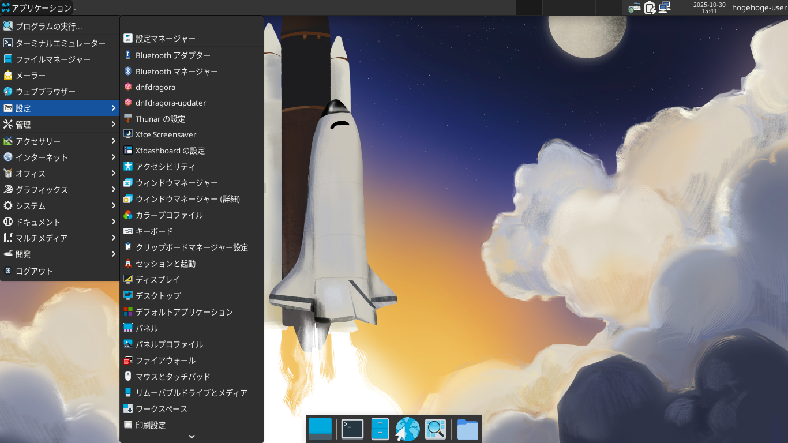
Task: Open Xfdashboard の設定
Action: [192, 151]
